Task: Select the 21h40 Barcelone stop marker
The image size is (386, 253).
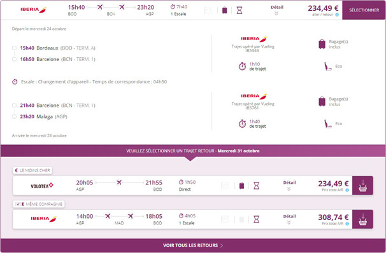Action: [14, 106]
